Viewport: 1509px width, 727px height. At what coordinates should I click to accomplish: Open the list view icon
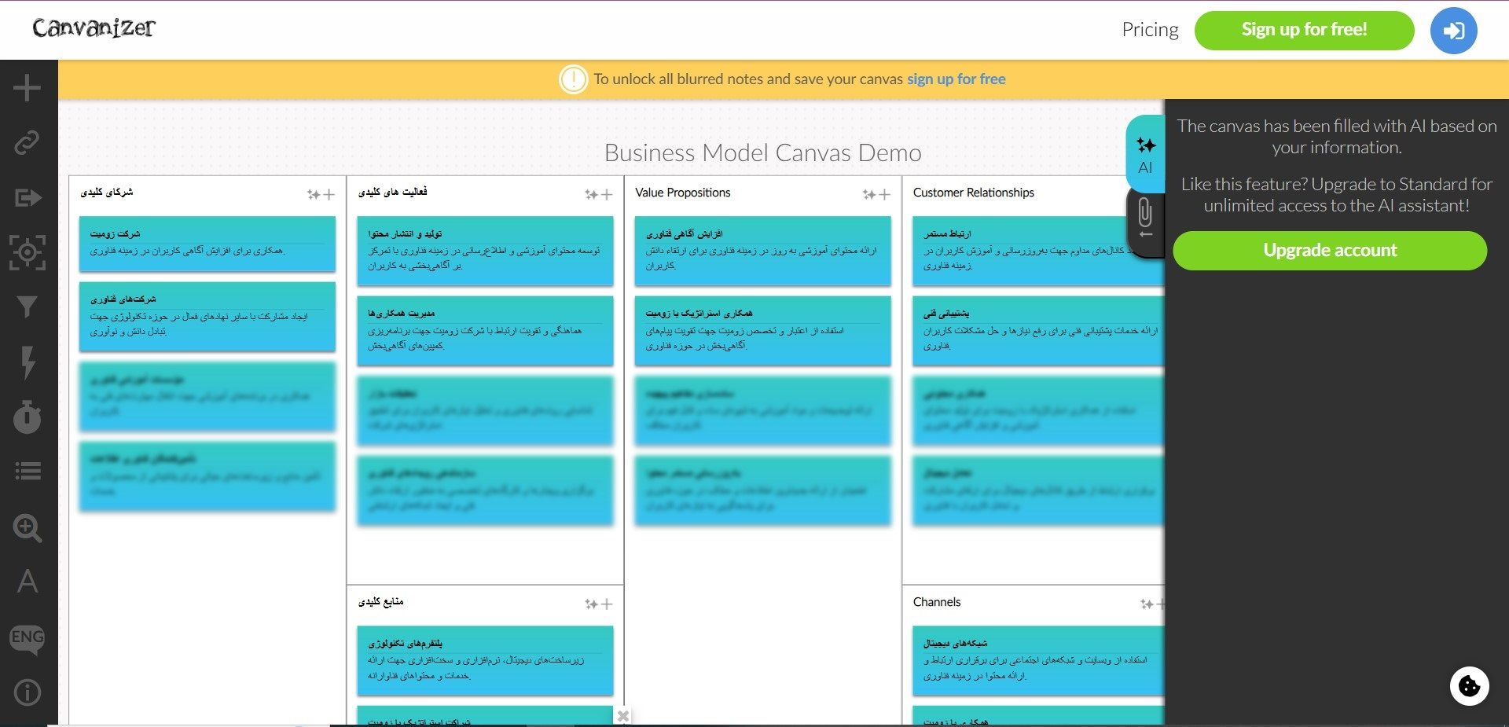(28, 472)
